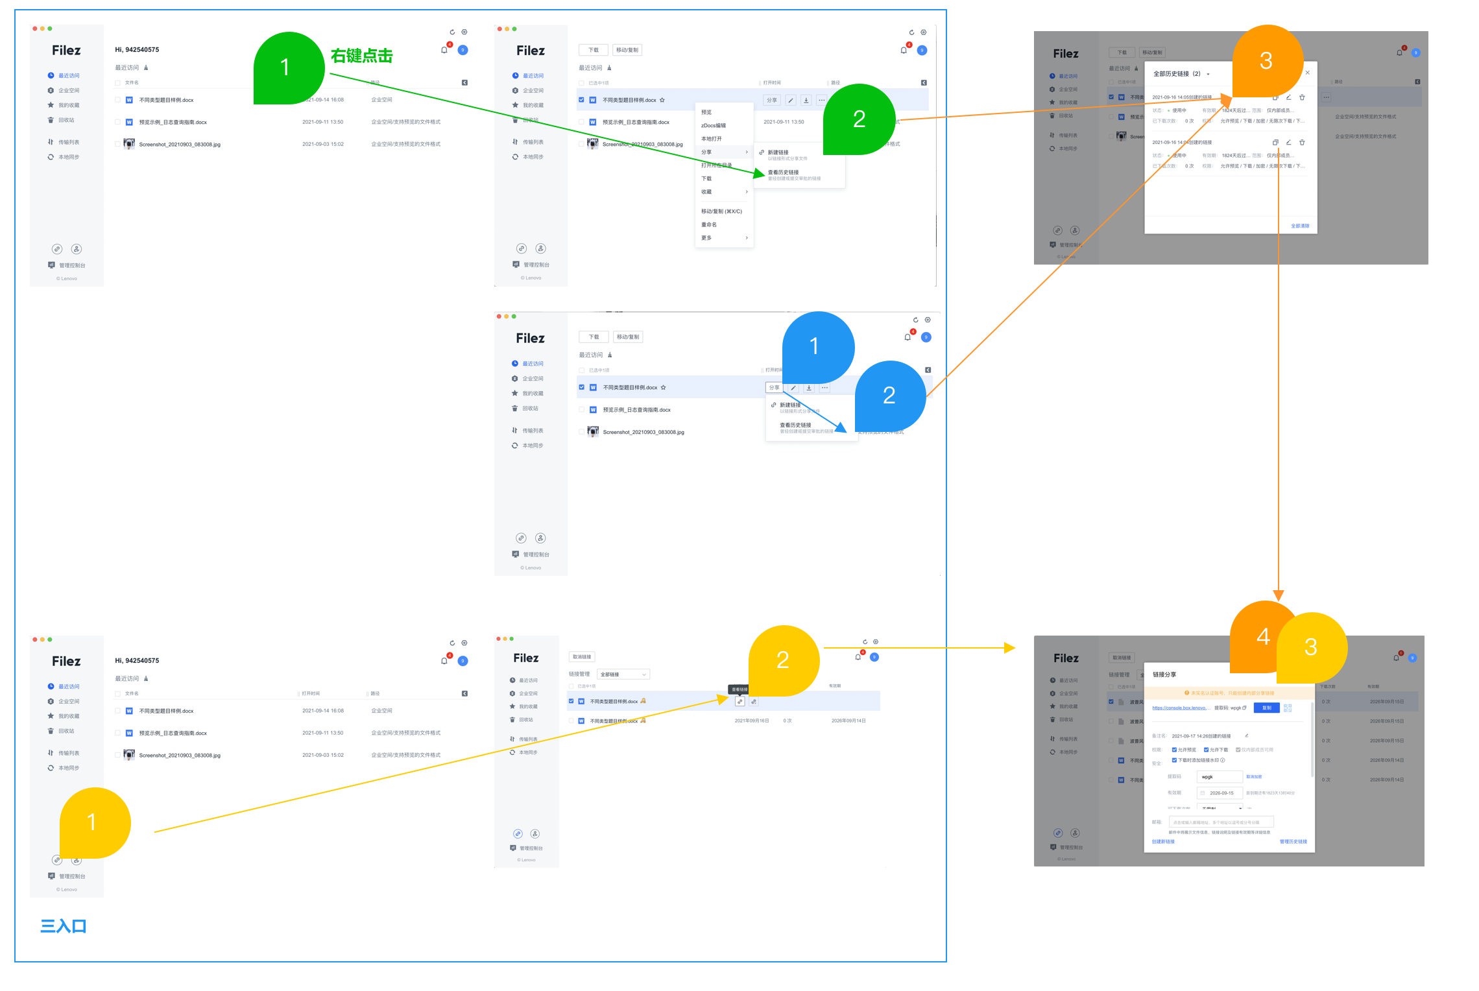Screen dimensions: 1479x991
Task: Choose zDocs编辑 from the context menu
Action: click(x=714, y=126)
